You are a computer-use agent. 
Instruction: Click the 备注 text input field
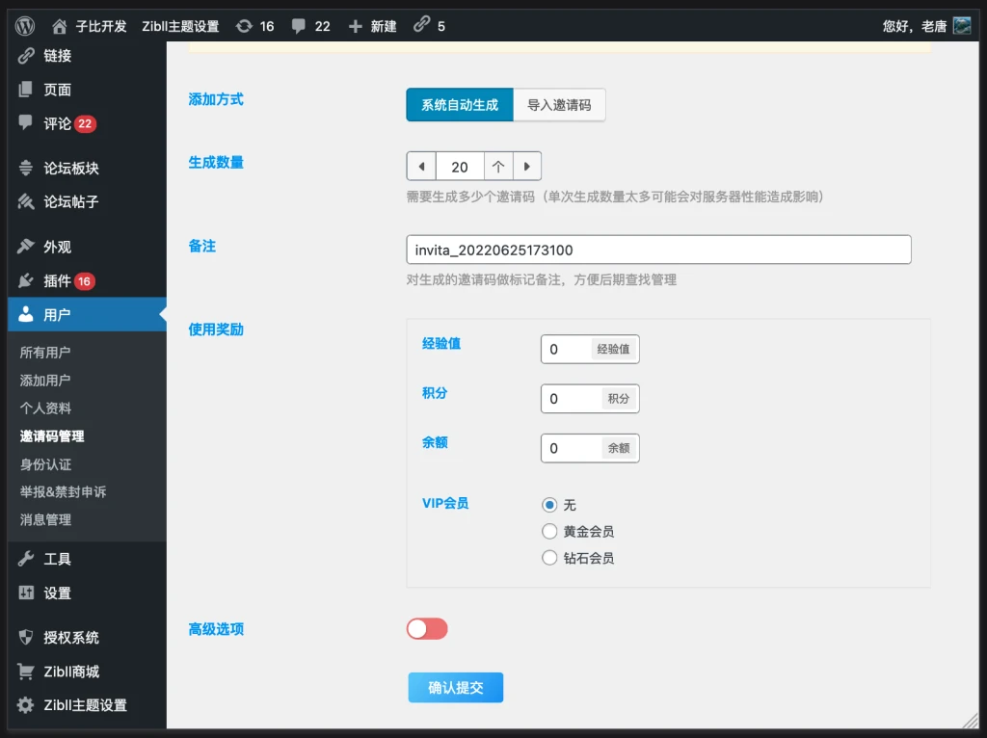coord(658,250)
